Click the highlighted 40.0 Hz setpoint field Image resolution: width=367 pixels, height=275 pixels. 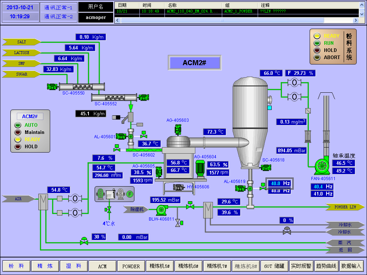(x=280, y=183)
